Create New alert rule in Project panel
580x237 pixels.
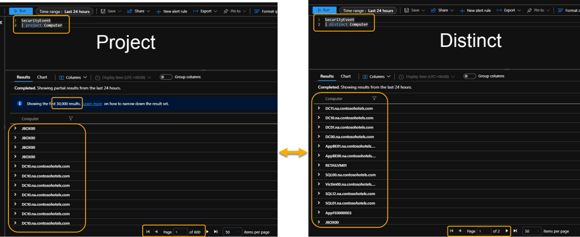172,11
